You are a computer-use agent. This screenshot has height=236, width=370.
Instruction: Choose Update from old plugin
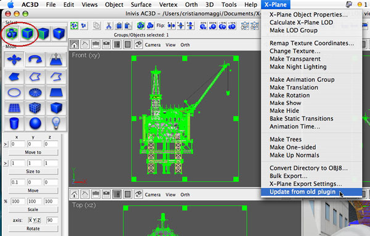click(311, 192)
